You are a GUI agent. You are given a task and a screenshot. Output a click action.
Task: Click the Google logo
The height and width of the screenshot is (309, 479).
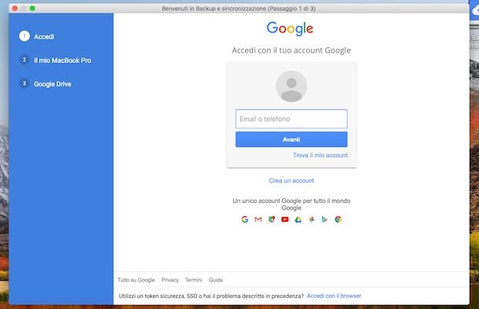[290, 29]
